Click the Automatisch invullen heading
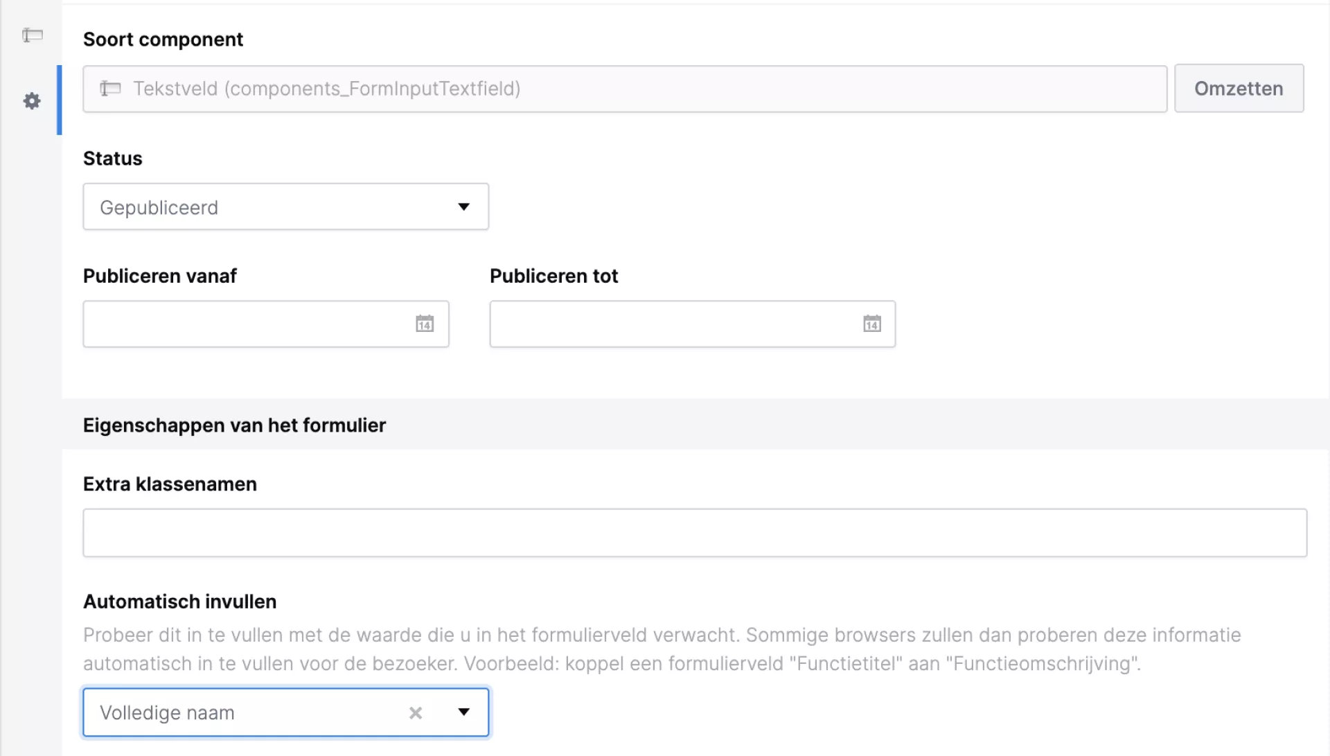Screen dimensions: 1330x756 click(179, 601)
